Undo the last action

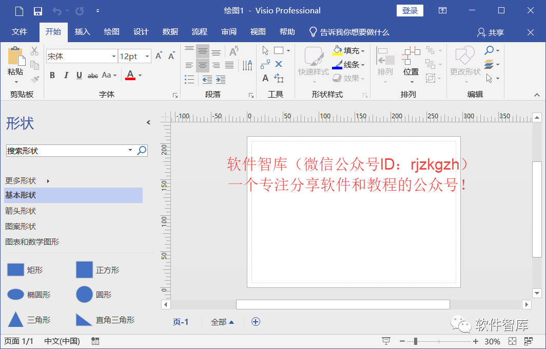[57, 11]
